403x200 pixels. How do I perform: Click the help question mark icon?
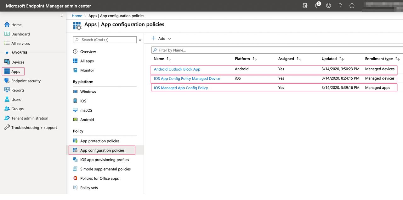pyautogui.click(x=340, y=6)
